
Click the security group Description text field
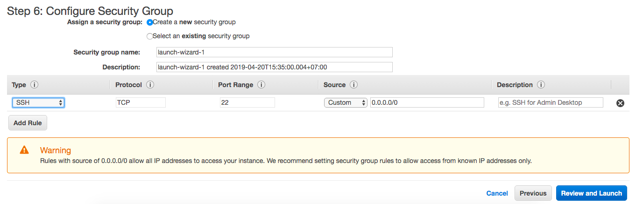click(x=274, y=67)
